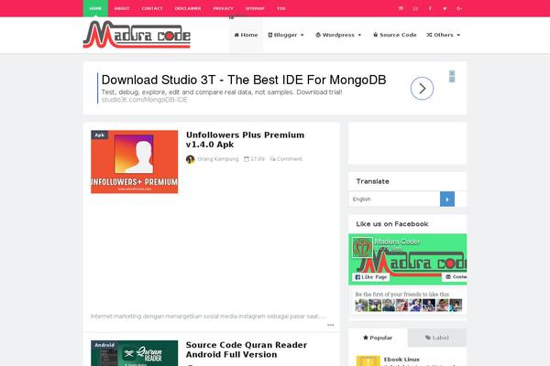Click the arrow circle on Studio 3T ad

[422, 88]
